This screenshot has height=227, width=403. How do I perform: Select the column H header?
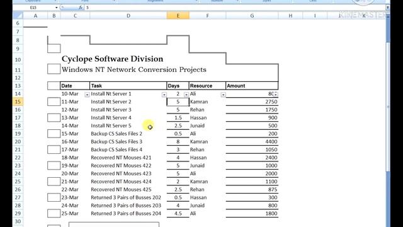[x=290, y=16]
